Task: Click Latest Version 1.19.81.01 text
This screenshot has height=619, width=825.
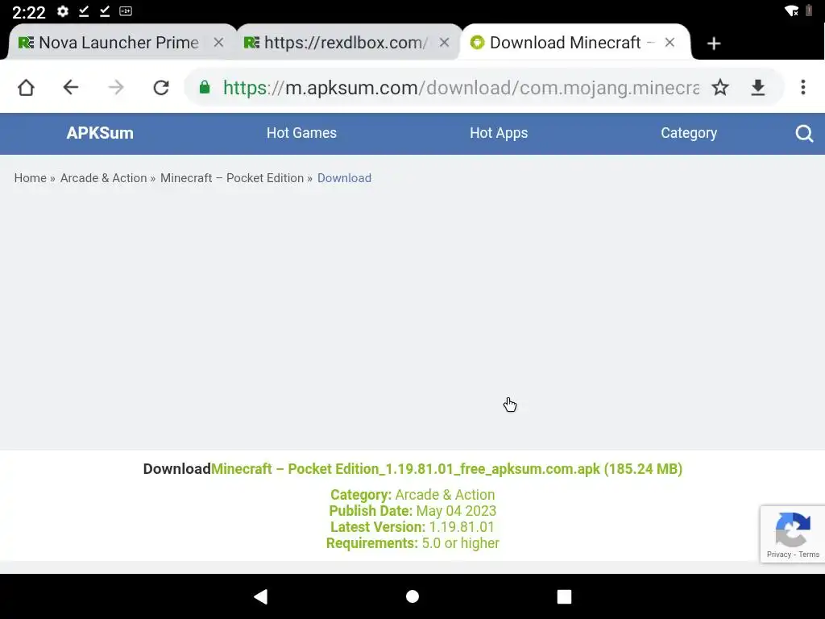Action: coord(412,527)
